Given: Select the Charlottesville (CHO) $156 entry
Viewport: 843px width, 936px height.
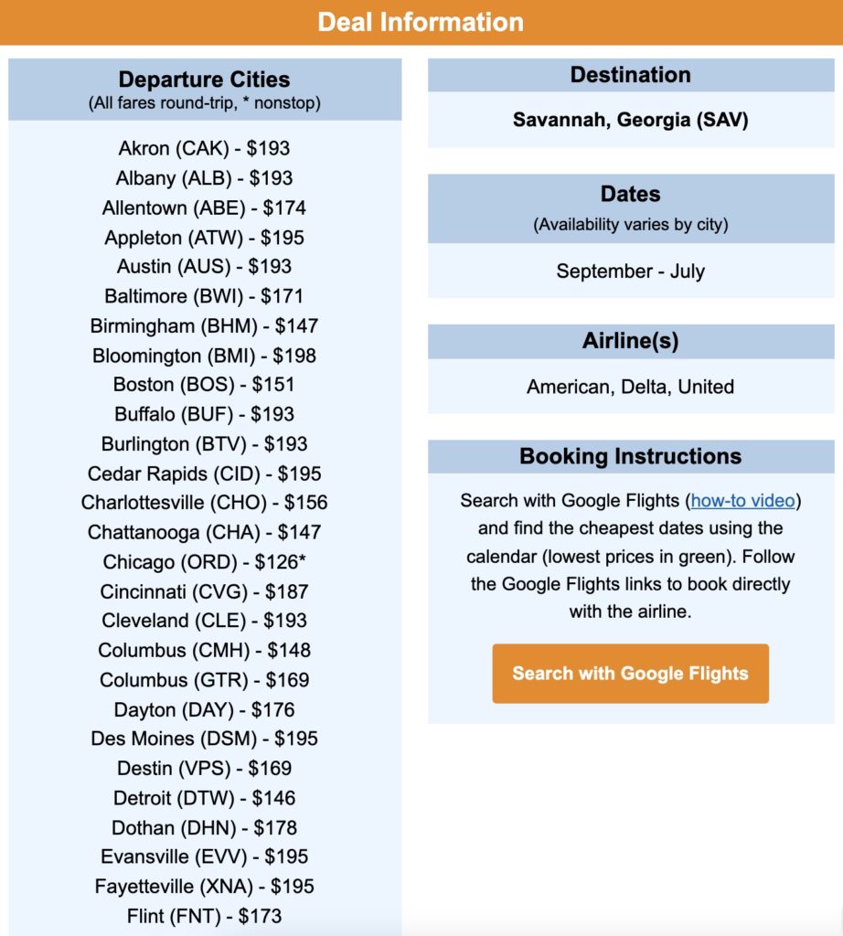Looking at the screenshot, I should point(205,503).
